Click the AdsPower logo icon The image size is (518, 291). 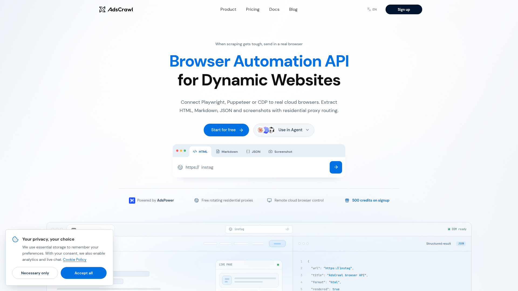(x=132, y=200)
